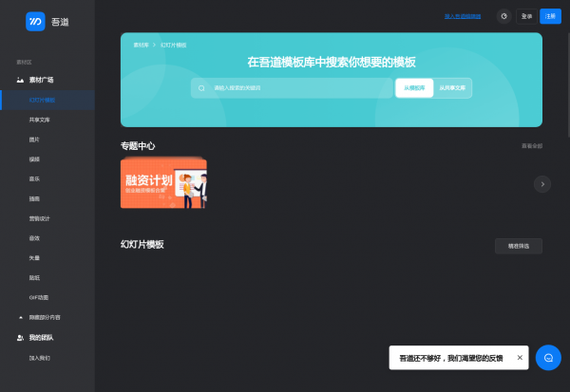Open the 精准筛选 filter options

pyautogui.click(x=519, y=246)
